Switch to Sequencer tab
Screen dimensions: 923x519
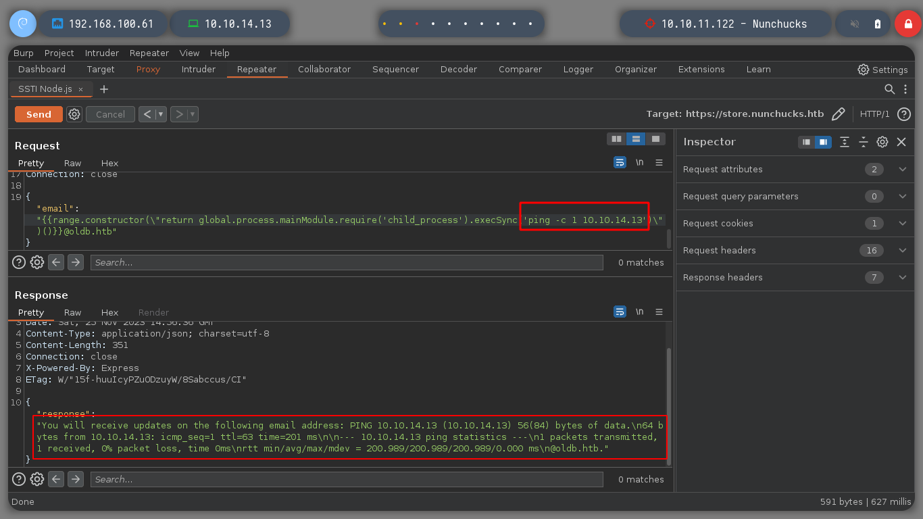395,69
